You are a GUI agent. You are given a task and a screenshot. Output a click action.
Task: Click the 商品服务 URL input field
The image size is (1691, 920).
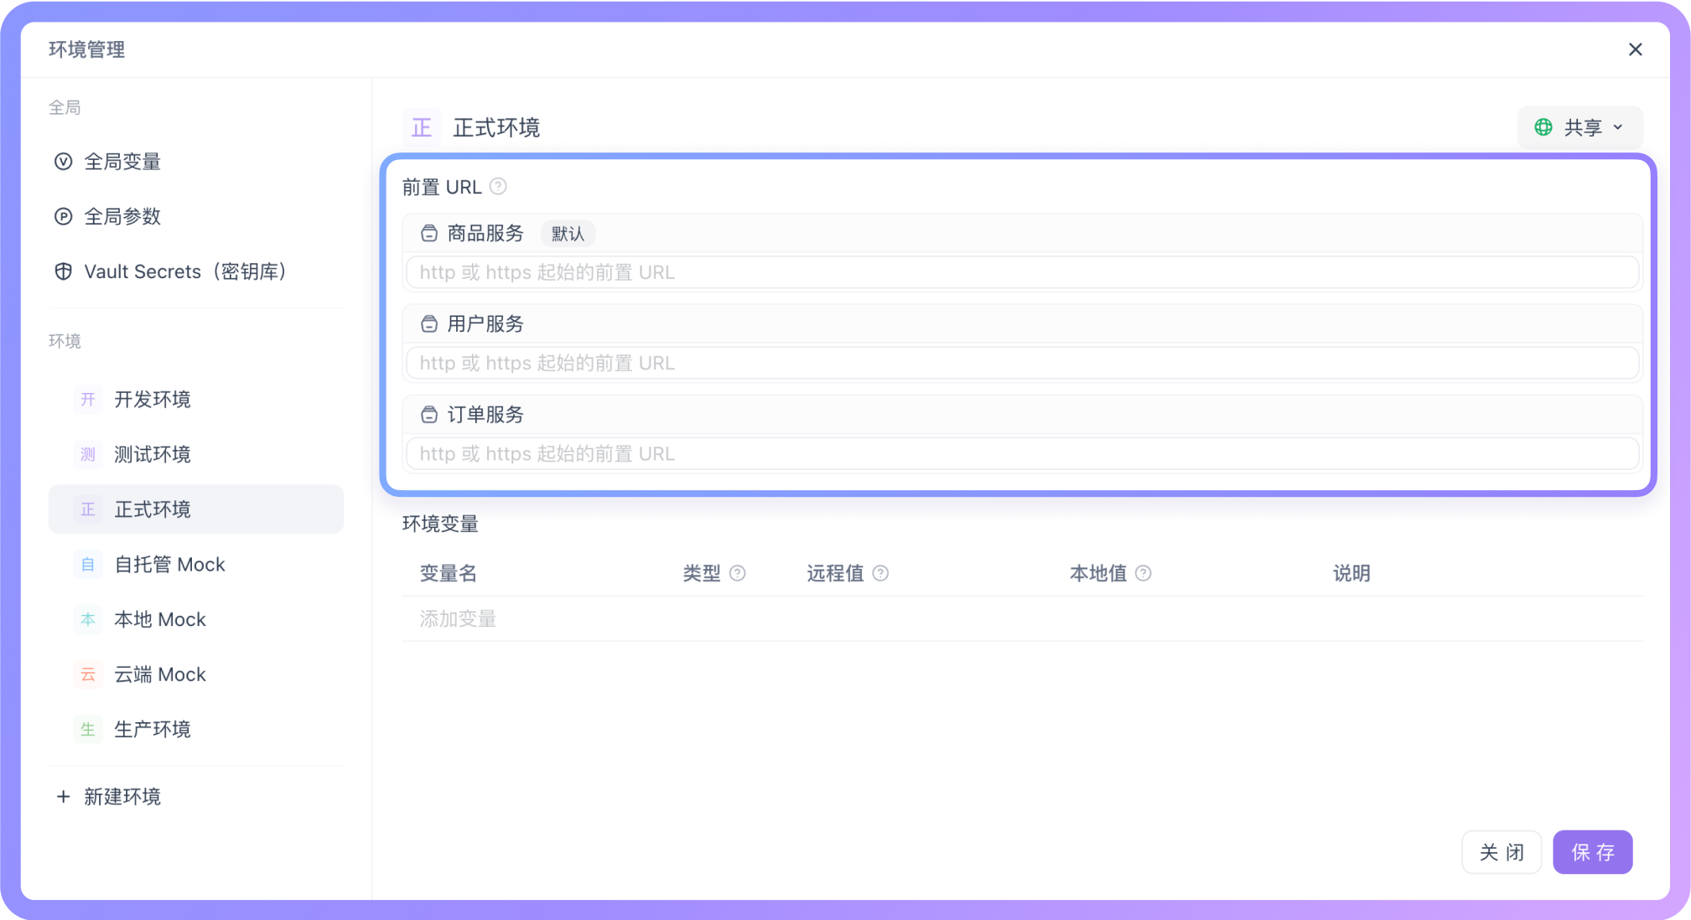coord(1022,272)
